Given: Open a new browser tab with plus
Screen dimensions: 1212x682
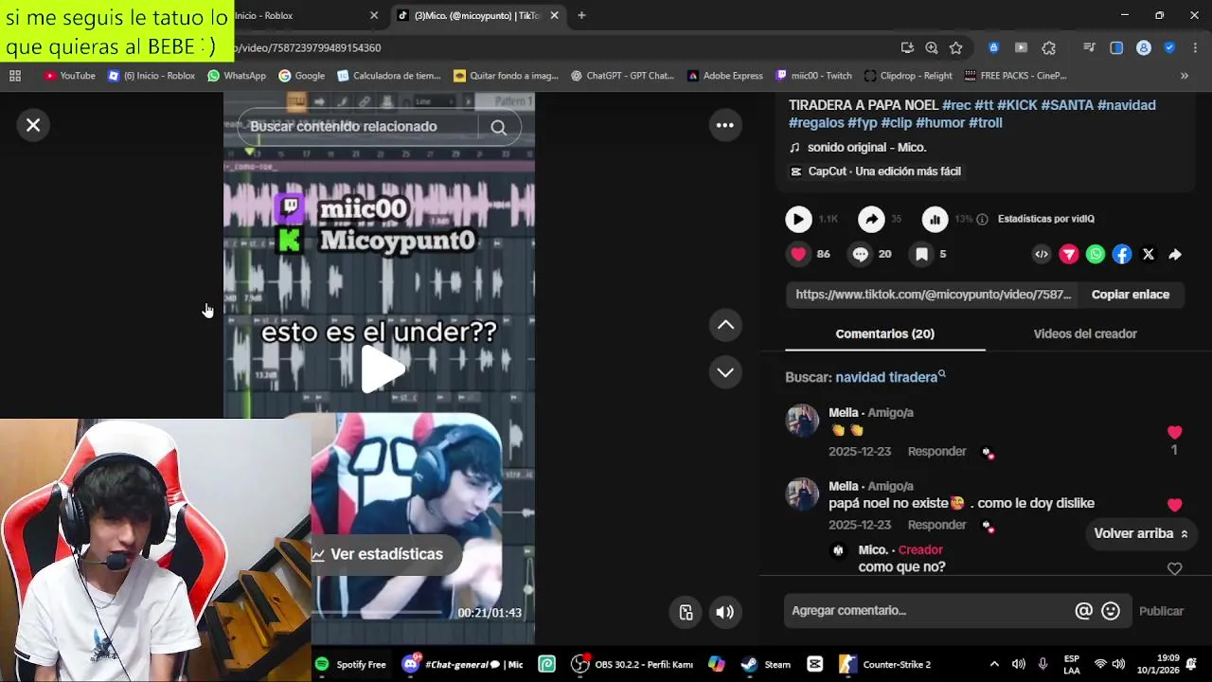Looking at the screenshot, I should pyautogui.click(x=581, y=15).
